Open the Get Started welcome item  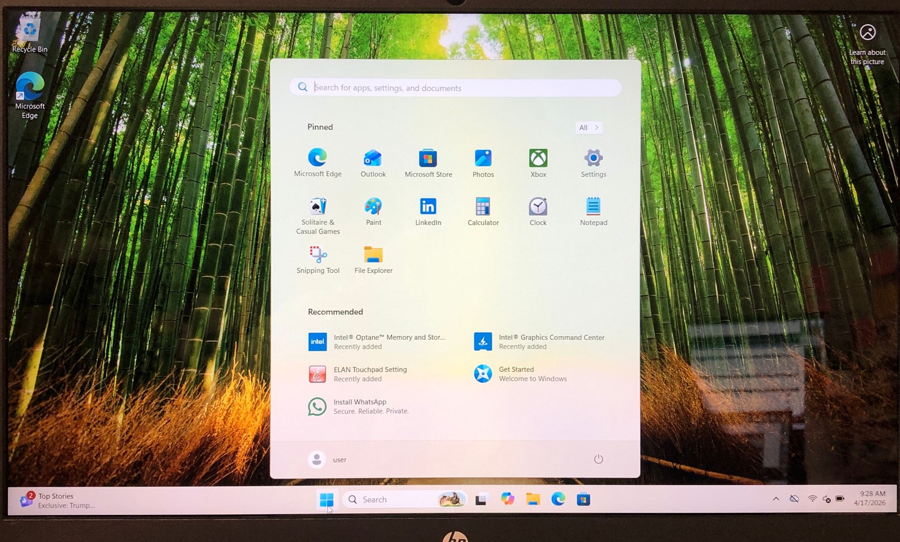[x=520, y=374]
